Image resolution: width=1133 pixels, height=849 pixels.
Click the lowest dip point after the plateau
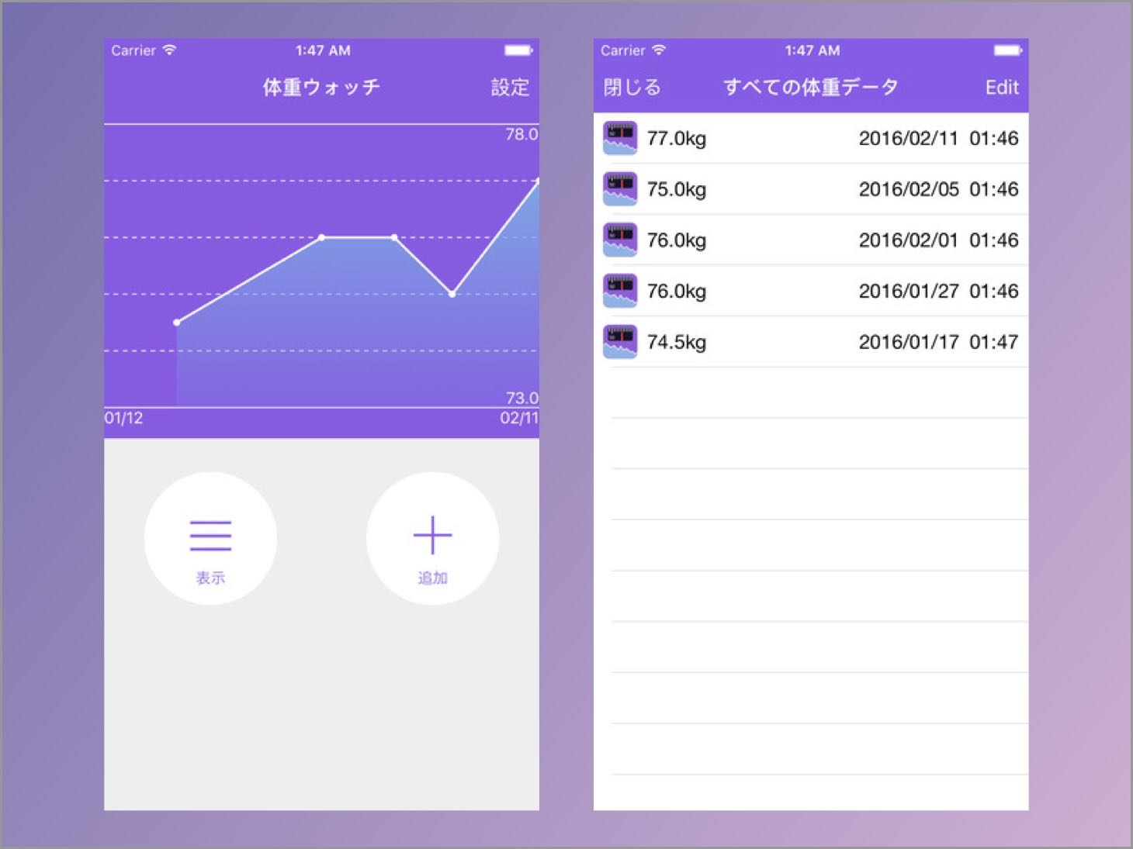click(452, 294)
